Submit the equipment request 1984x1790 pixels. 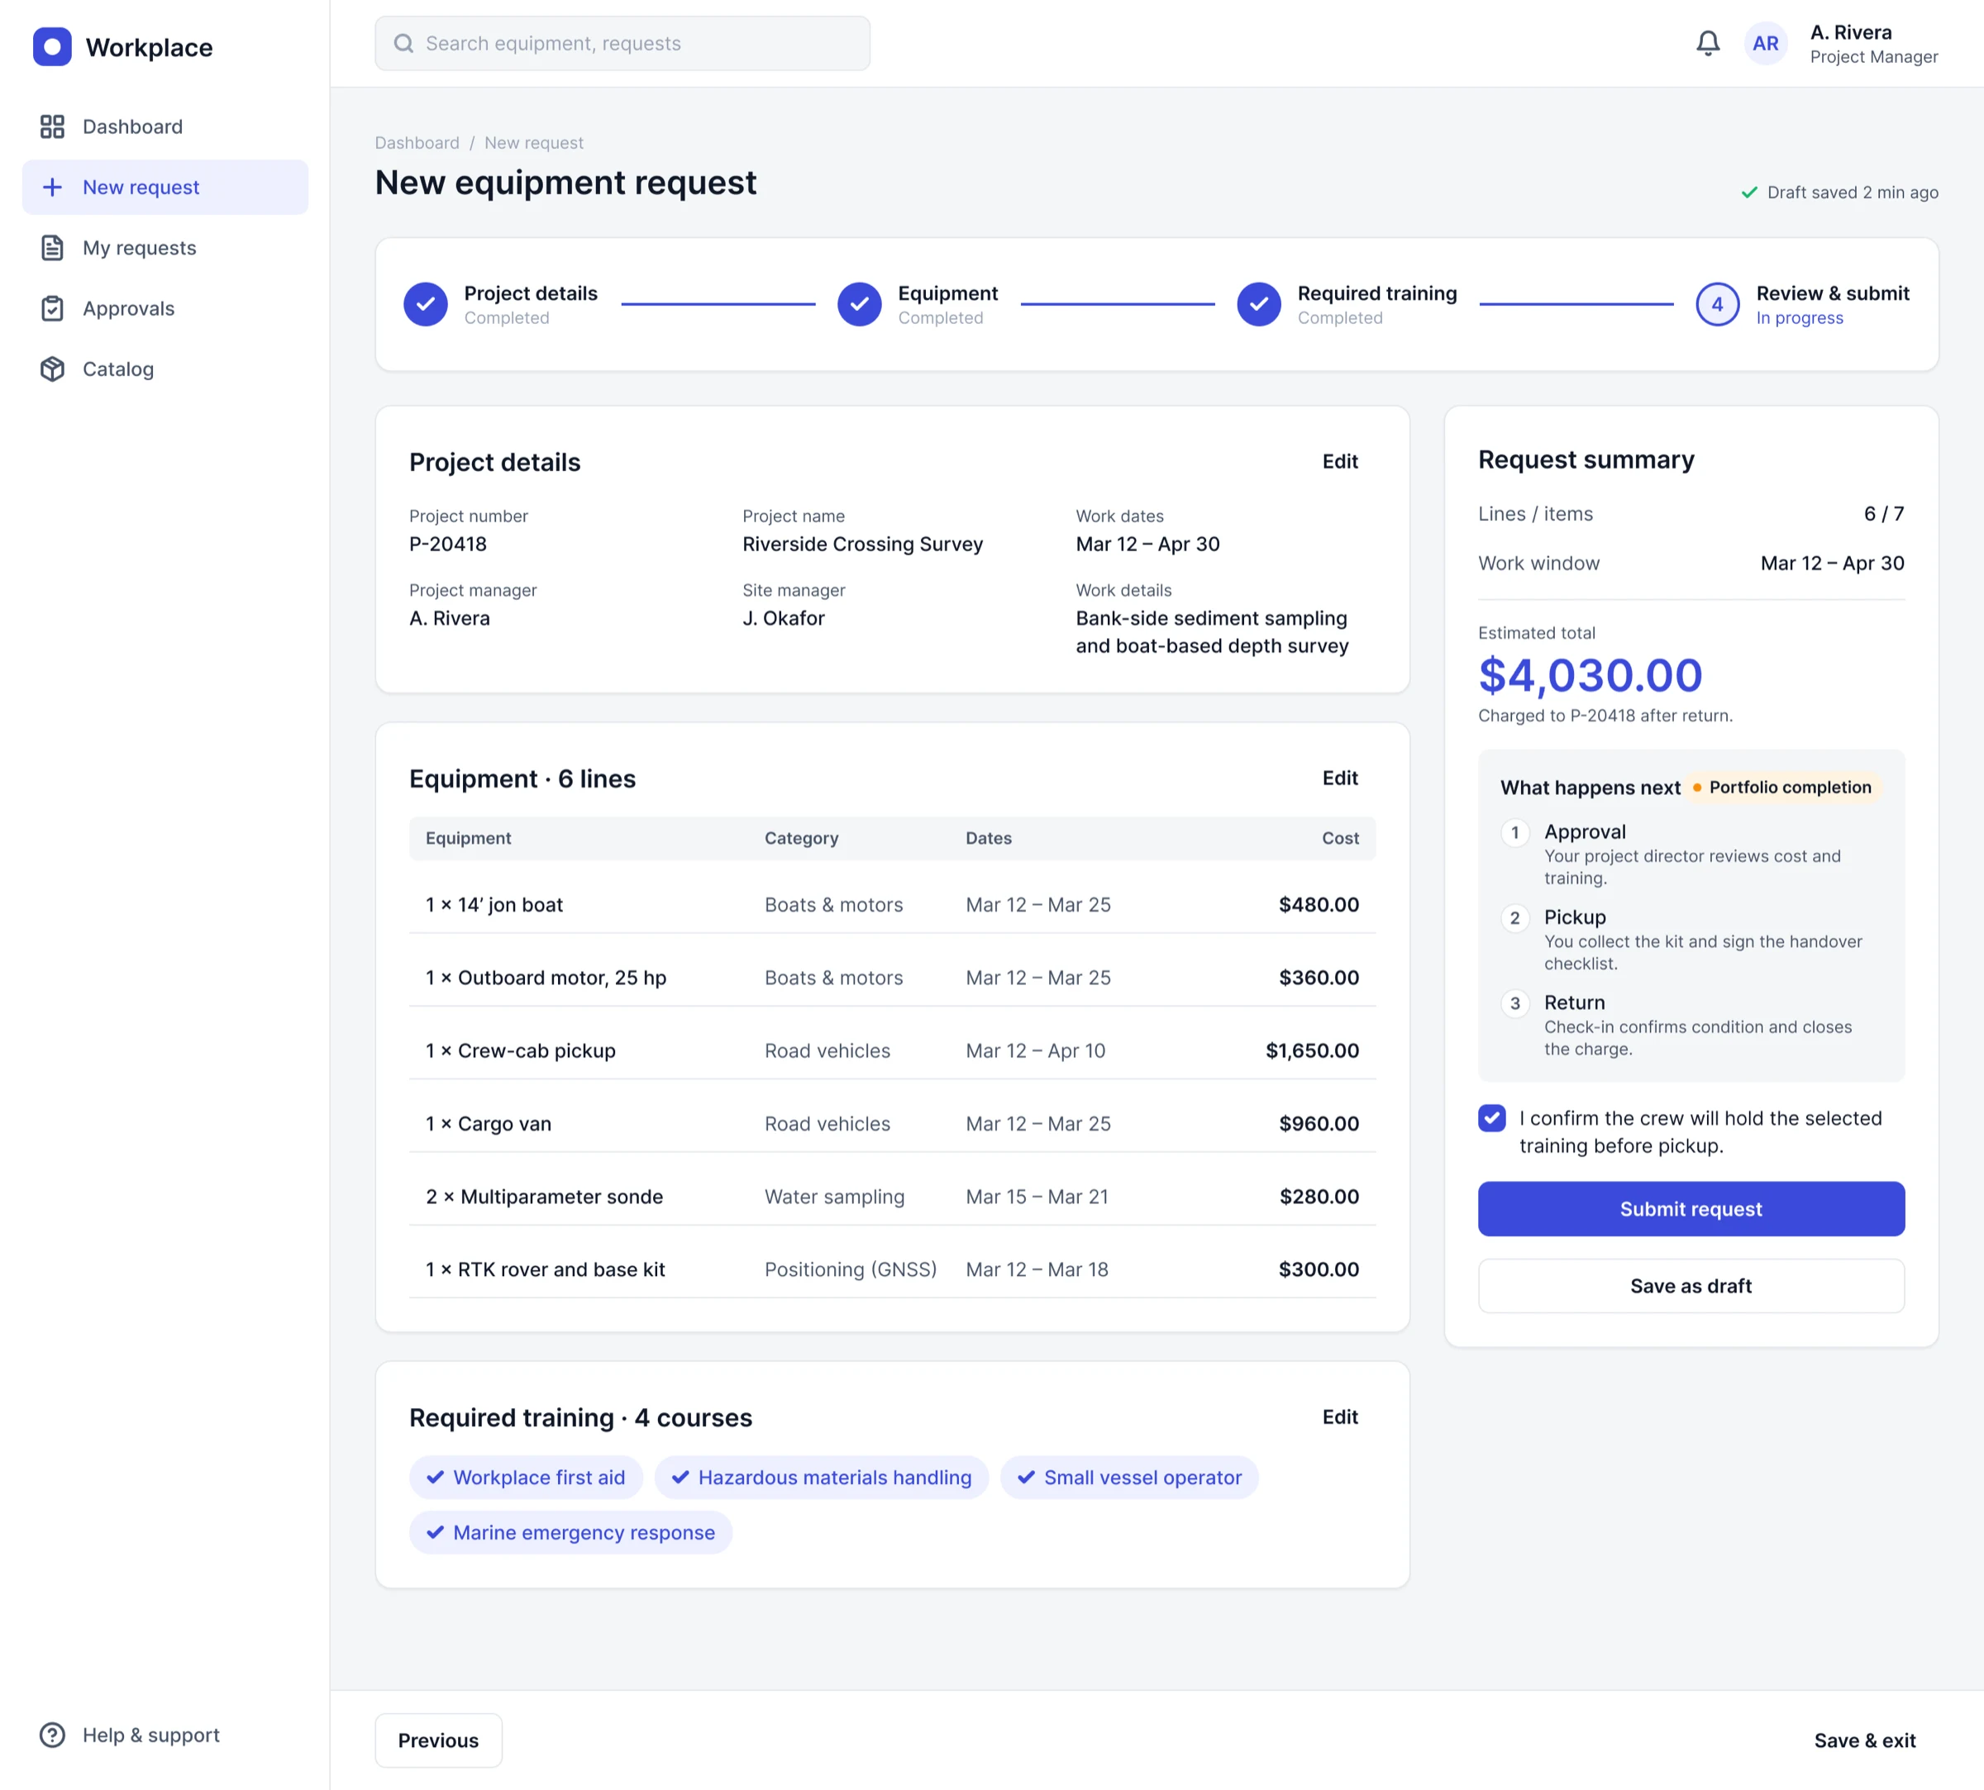tap(1691, 1209)
